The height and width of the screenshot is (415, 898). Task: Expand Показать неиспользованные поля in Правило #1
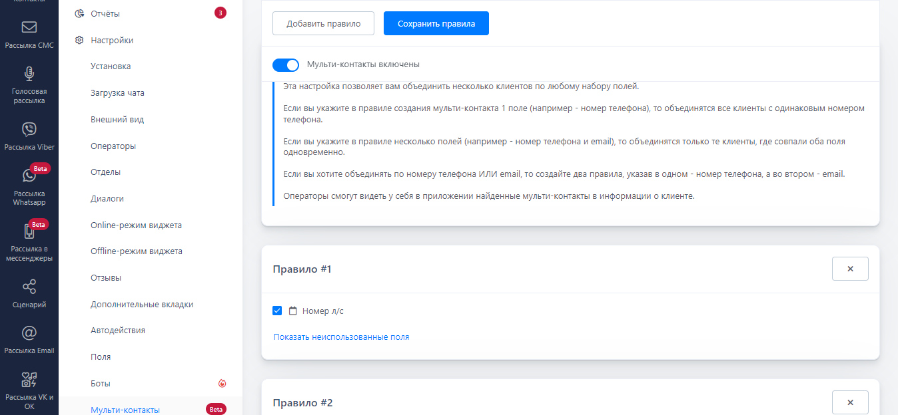coord(341,337)
